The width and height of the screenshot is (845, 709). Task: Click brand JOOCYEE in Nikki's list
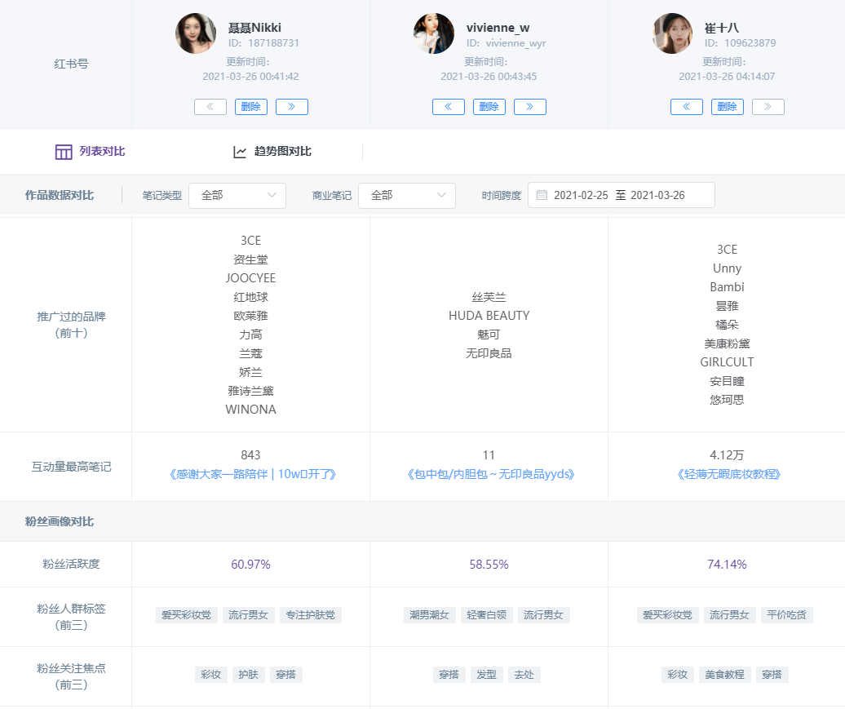250,278
